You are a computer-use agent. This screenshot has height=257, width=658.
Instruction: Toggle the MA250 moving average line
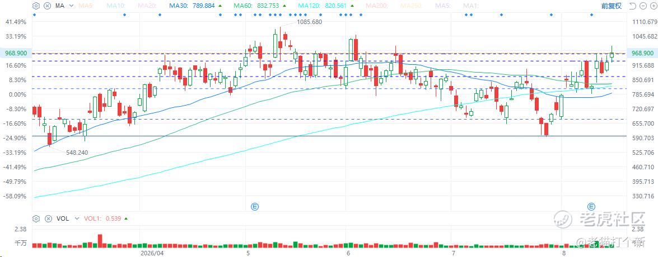412,6
